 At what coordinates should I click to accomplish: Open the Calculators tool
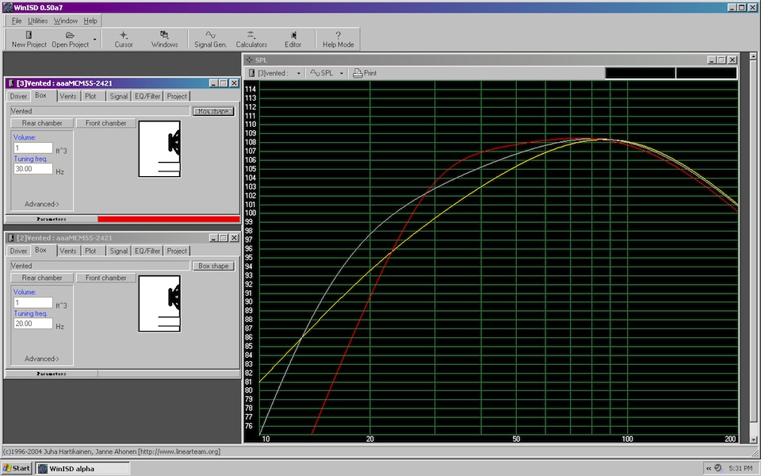click(x=251, y=39)
